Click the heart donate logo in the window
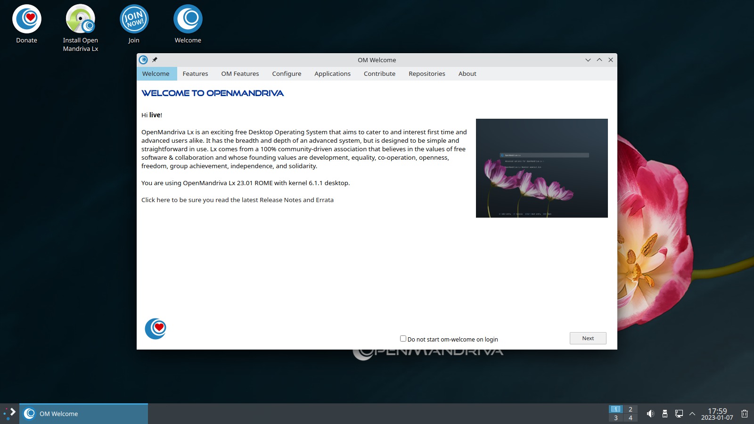Image resolution: width=754 pixels, height=424 pixels. point(156,328)
